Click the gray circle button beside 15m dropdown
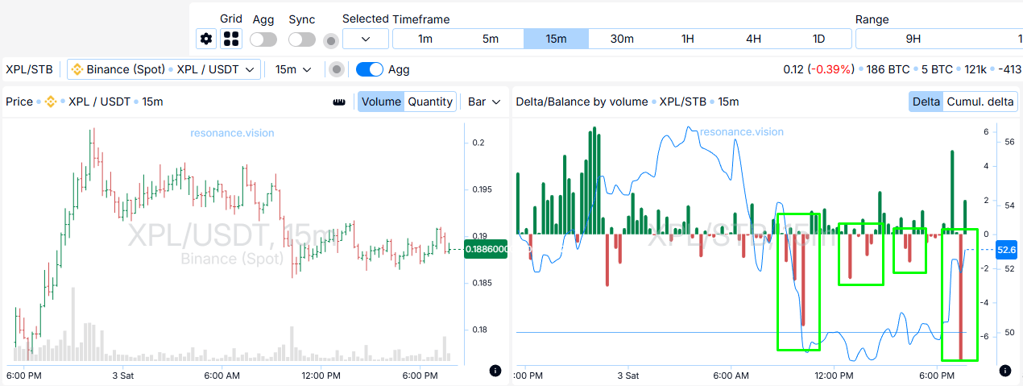Viewport: 1023px width, 386px height. 337,70
